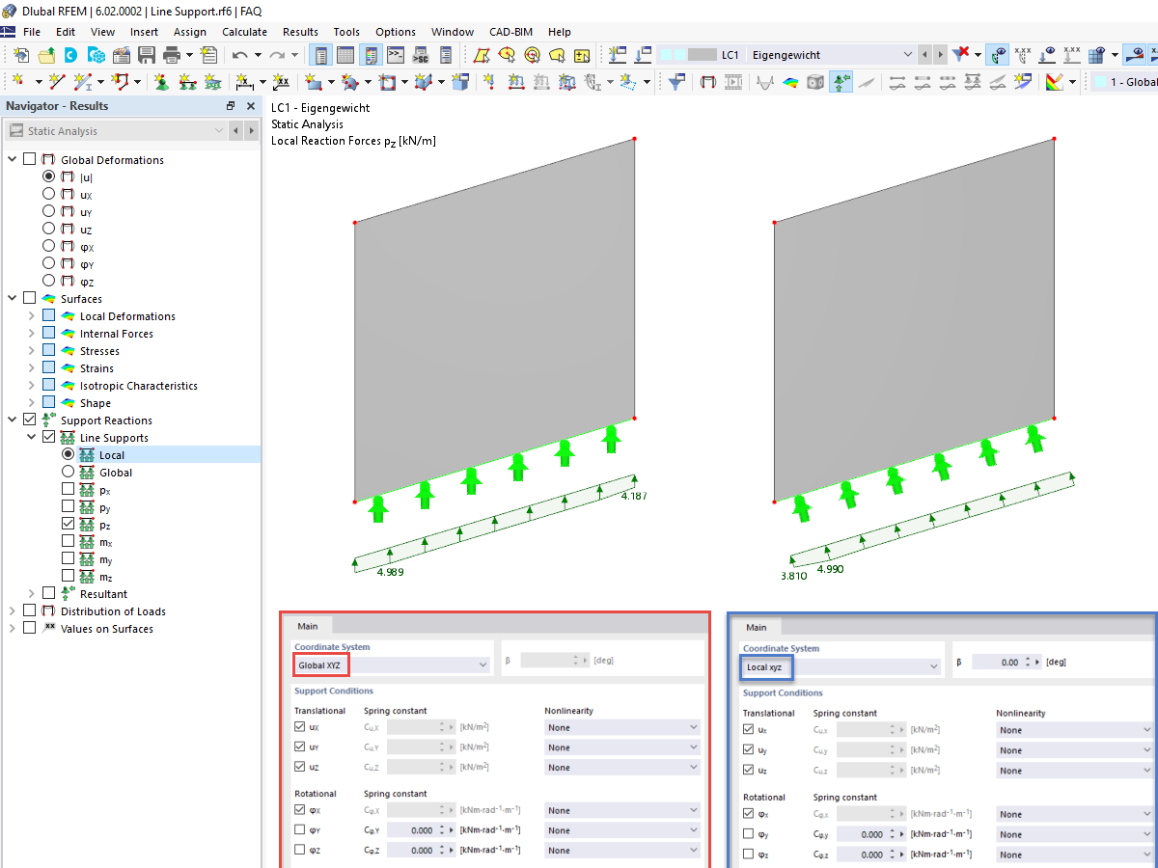Click the Print icon
Viewport: 1158px width, 868px height.
172,55
